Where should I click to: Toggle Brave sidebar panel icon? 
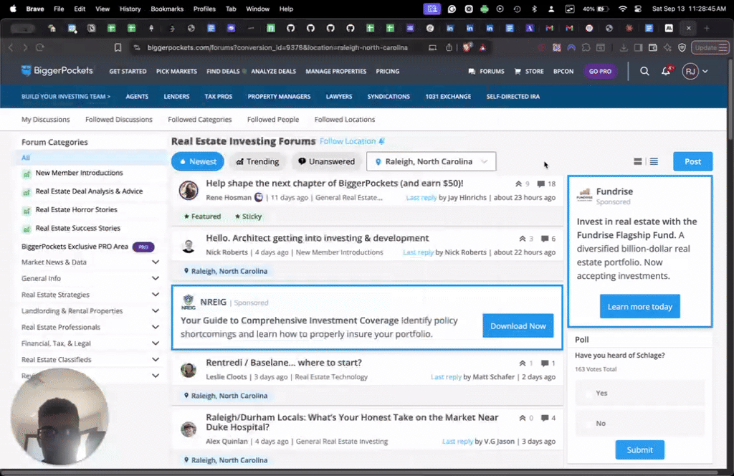click(x=638, y=47)
